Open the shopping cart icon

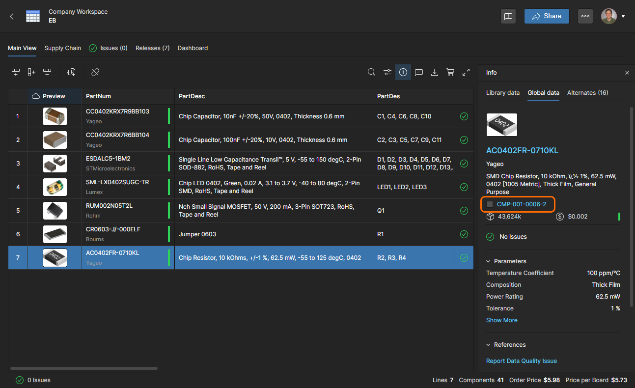[x=450, y=72]
